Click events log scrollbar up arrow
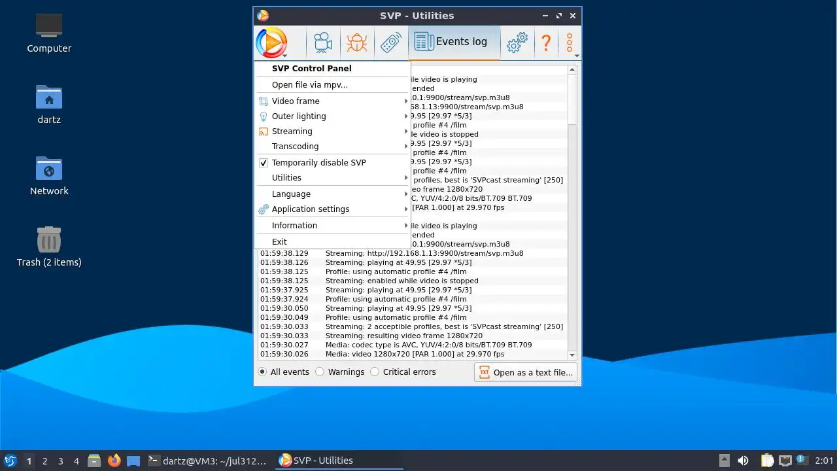Screen dimensions: 837x471 tap(572, 70)
